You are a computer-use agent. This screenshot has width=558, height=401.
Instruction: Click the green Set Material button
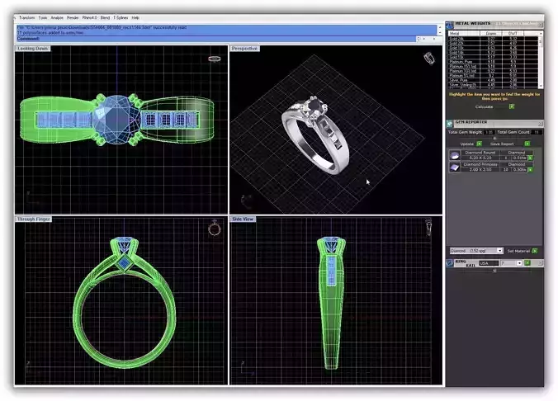point(535,251)
